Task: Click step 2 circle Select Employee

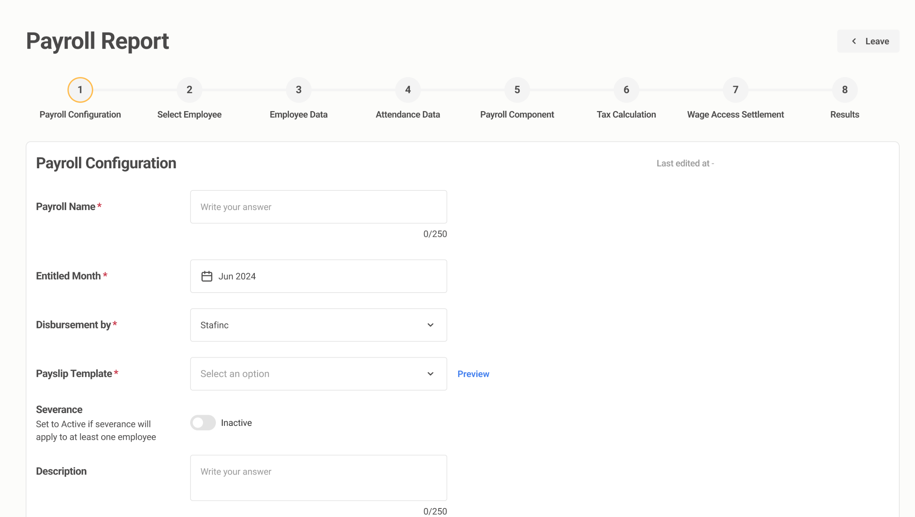Action: click(x=189, y=90)
